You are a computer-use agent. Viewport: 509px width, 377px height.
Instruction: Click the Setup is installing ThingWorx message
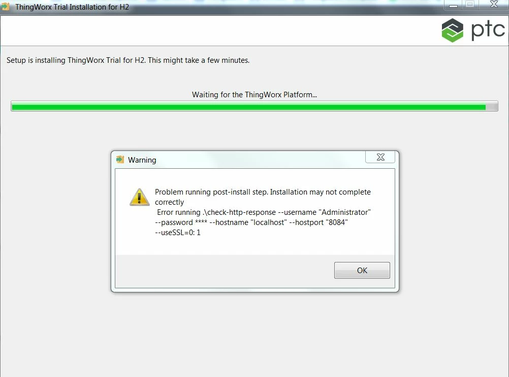point(128,60)
